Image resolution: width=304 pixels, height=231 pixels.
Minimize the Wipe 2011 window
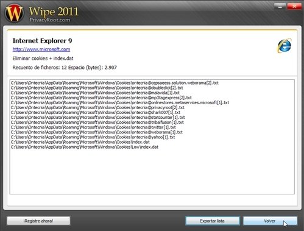280,7
